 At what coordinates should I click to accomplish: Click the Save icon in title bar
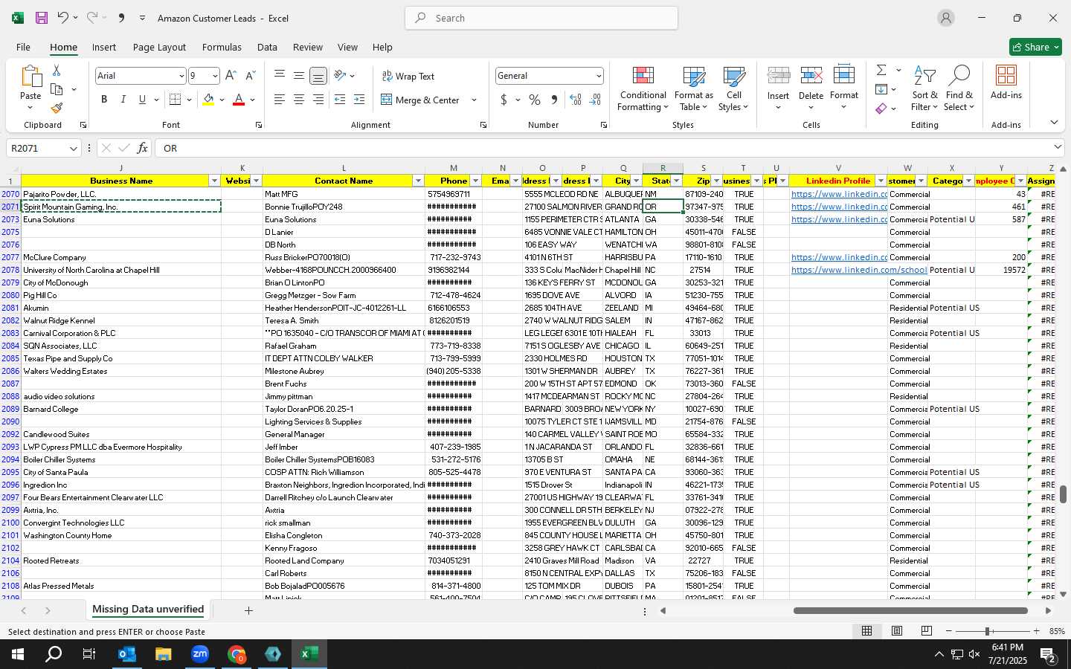pyautogui.click(x=42, y=18)
